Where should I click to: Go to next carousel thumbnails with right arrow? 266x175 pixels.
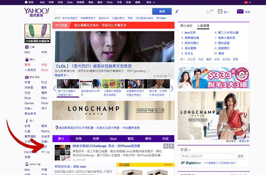[x=172, y=88]
